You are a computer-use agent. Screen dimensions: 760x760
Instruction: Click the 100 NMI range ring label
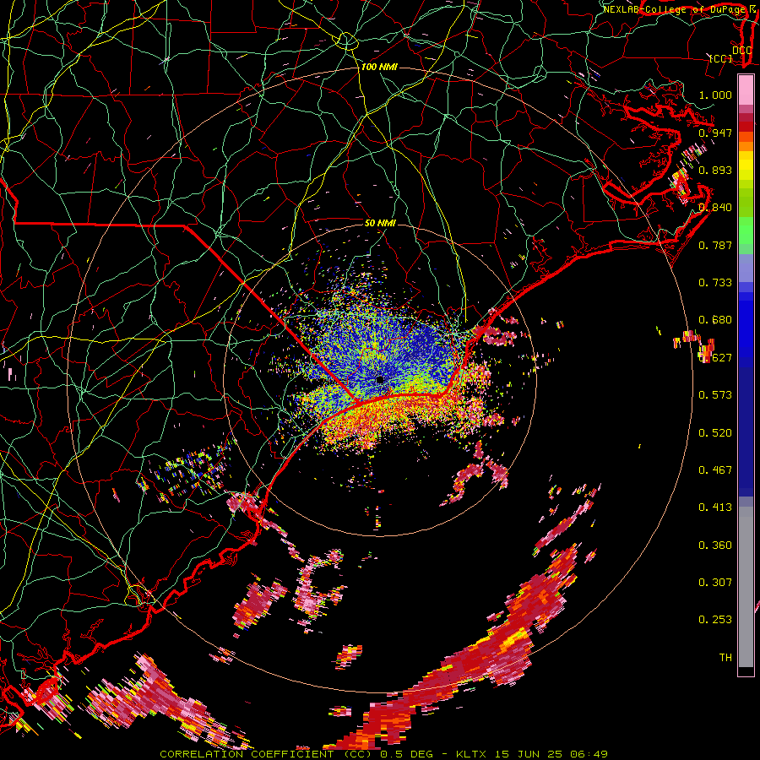(379, 67)
